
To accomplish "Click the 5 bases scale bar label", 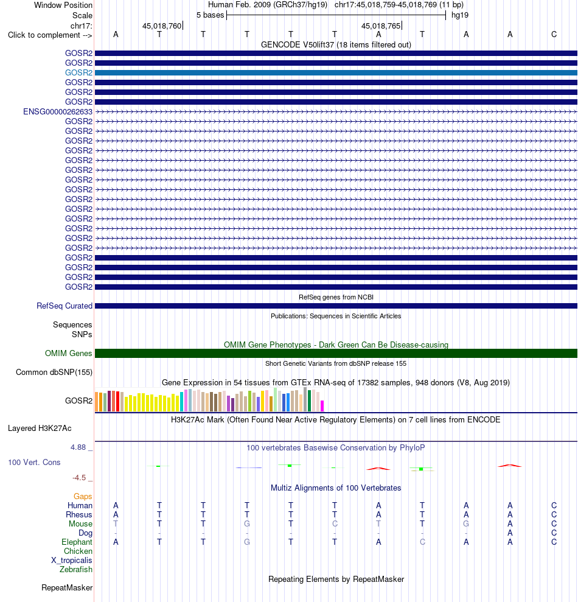I will point(210,15).
